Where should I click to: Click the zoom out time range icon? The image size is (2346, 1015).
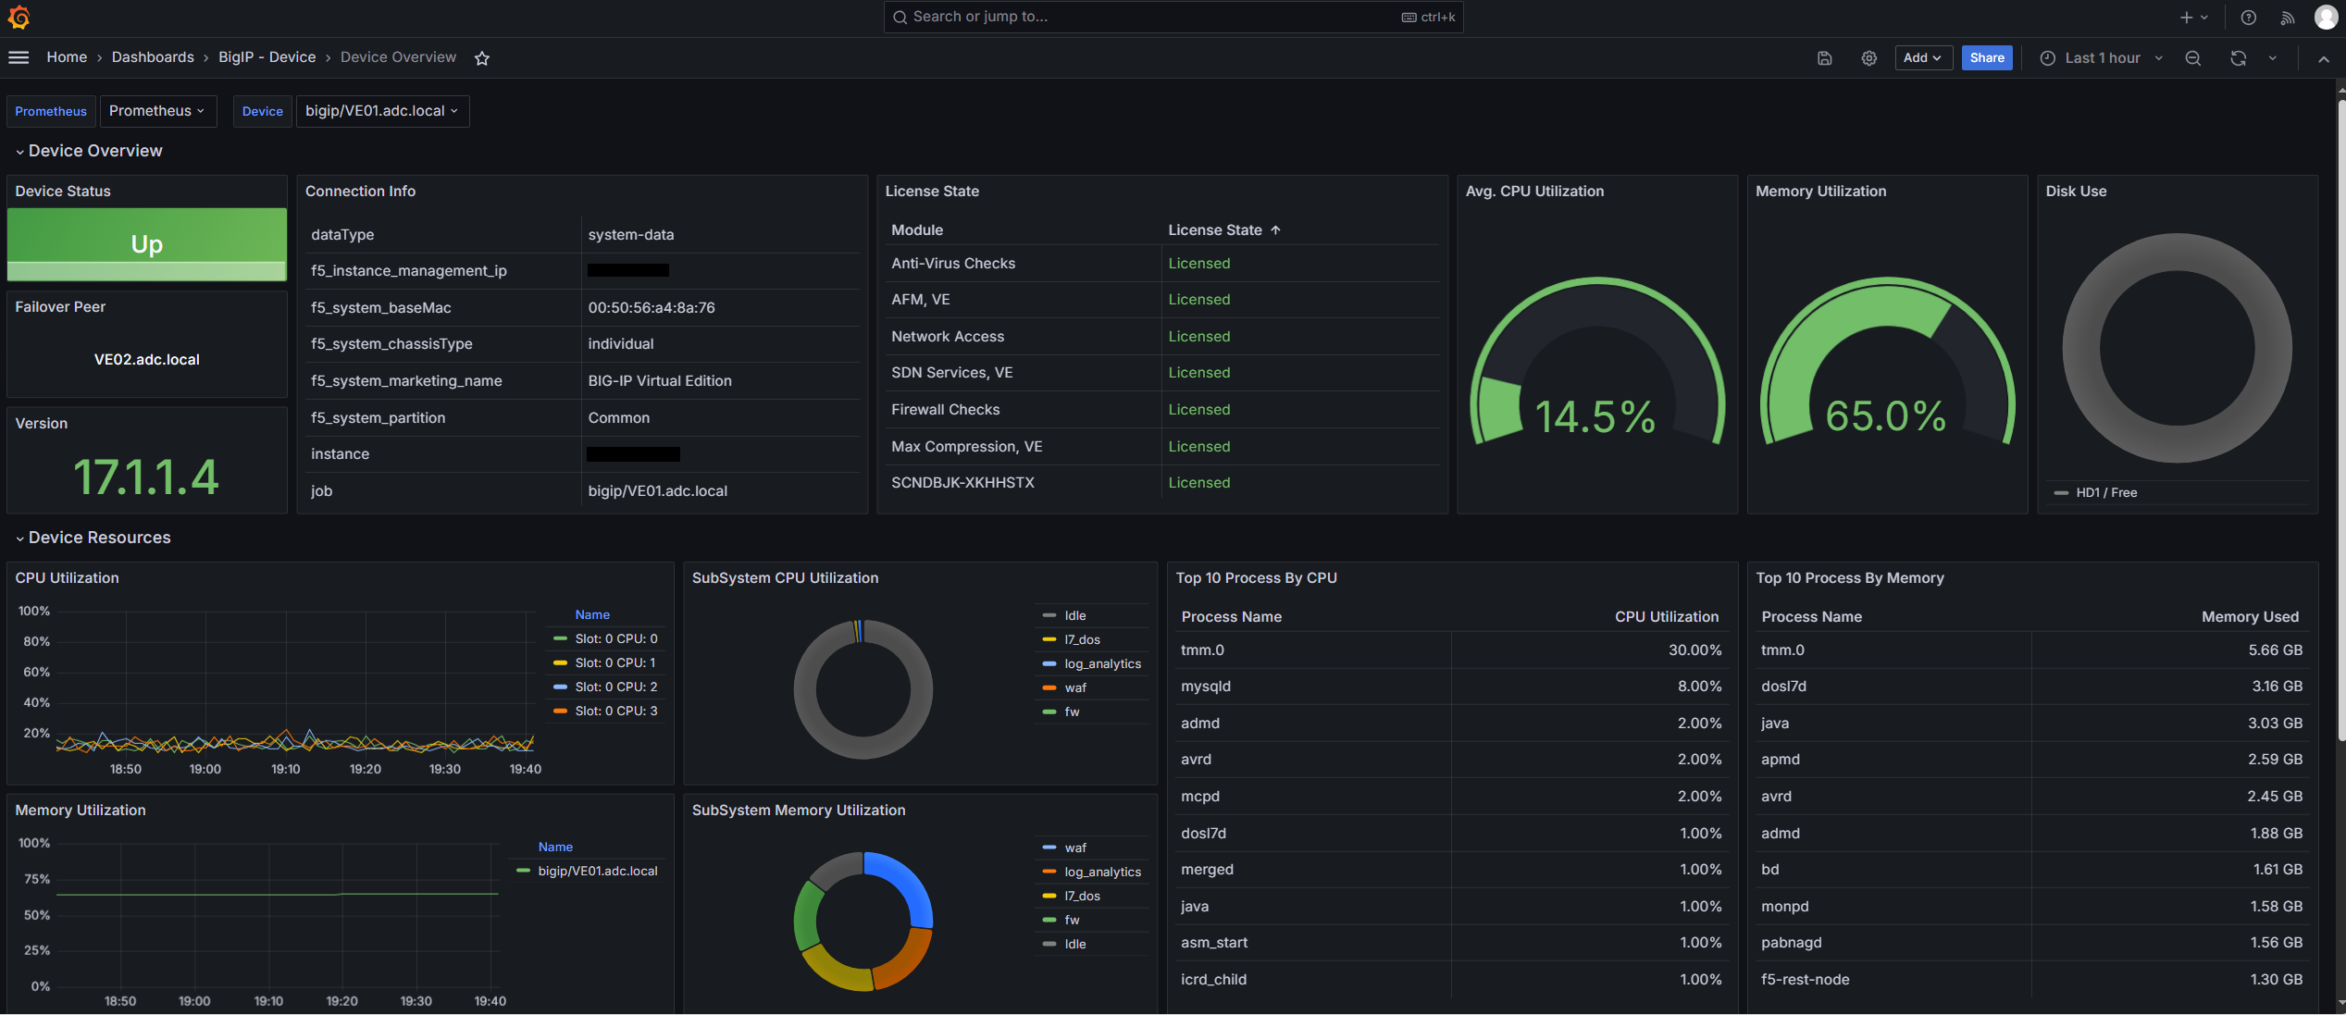2192,58
